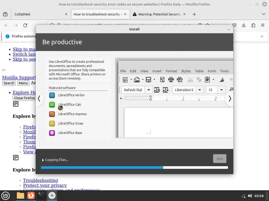Follow the 'Skip to sea' link
This screenshot has width=269, height=201.
click(x=24, y=59)
